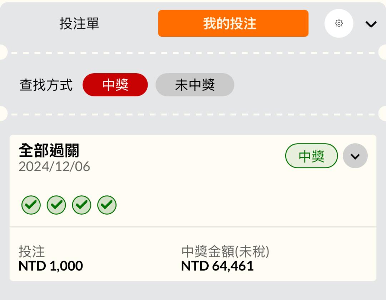Select the 全部過關 bet title
This screenshot has width=386, height=300.
[x=49, y=150]
